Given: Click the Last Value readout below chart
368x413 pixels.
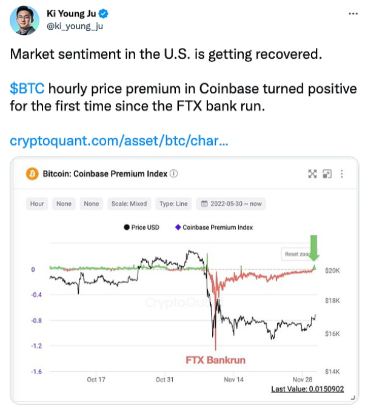Looking at the screenshot, I should [307, 389].
